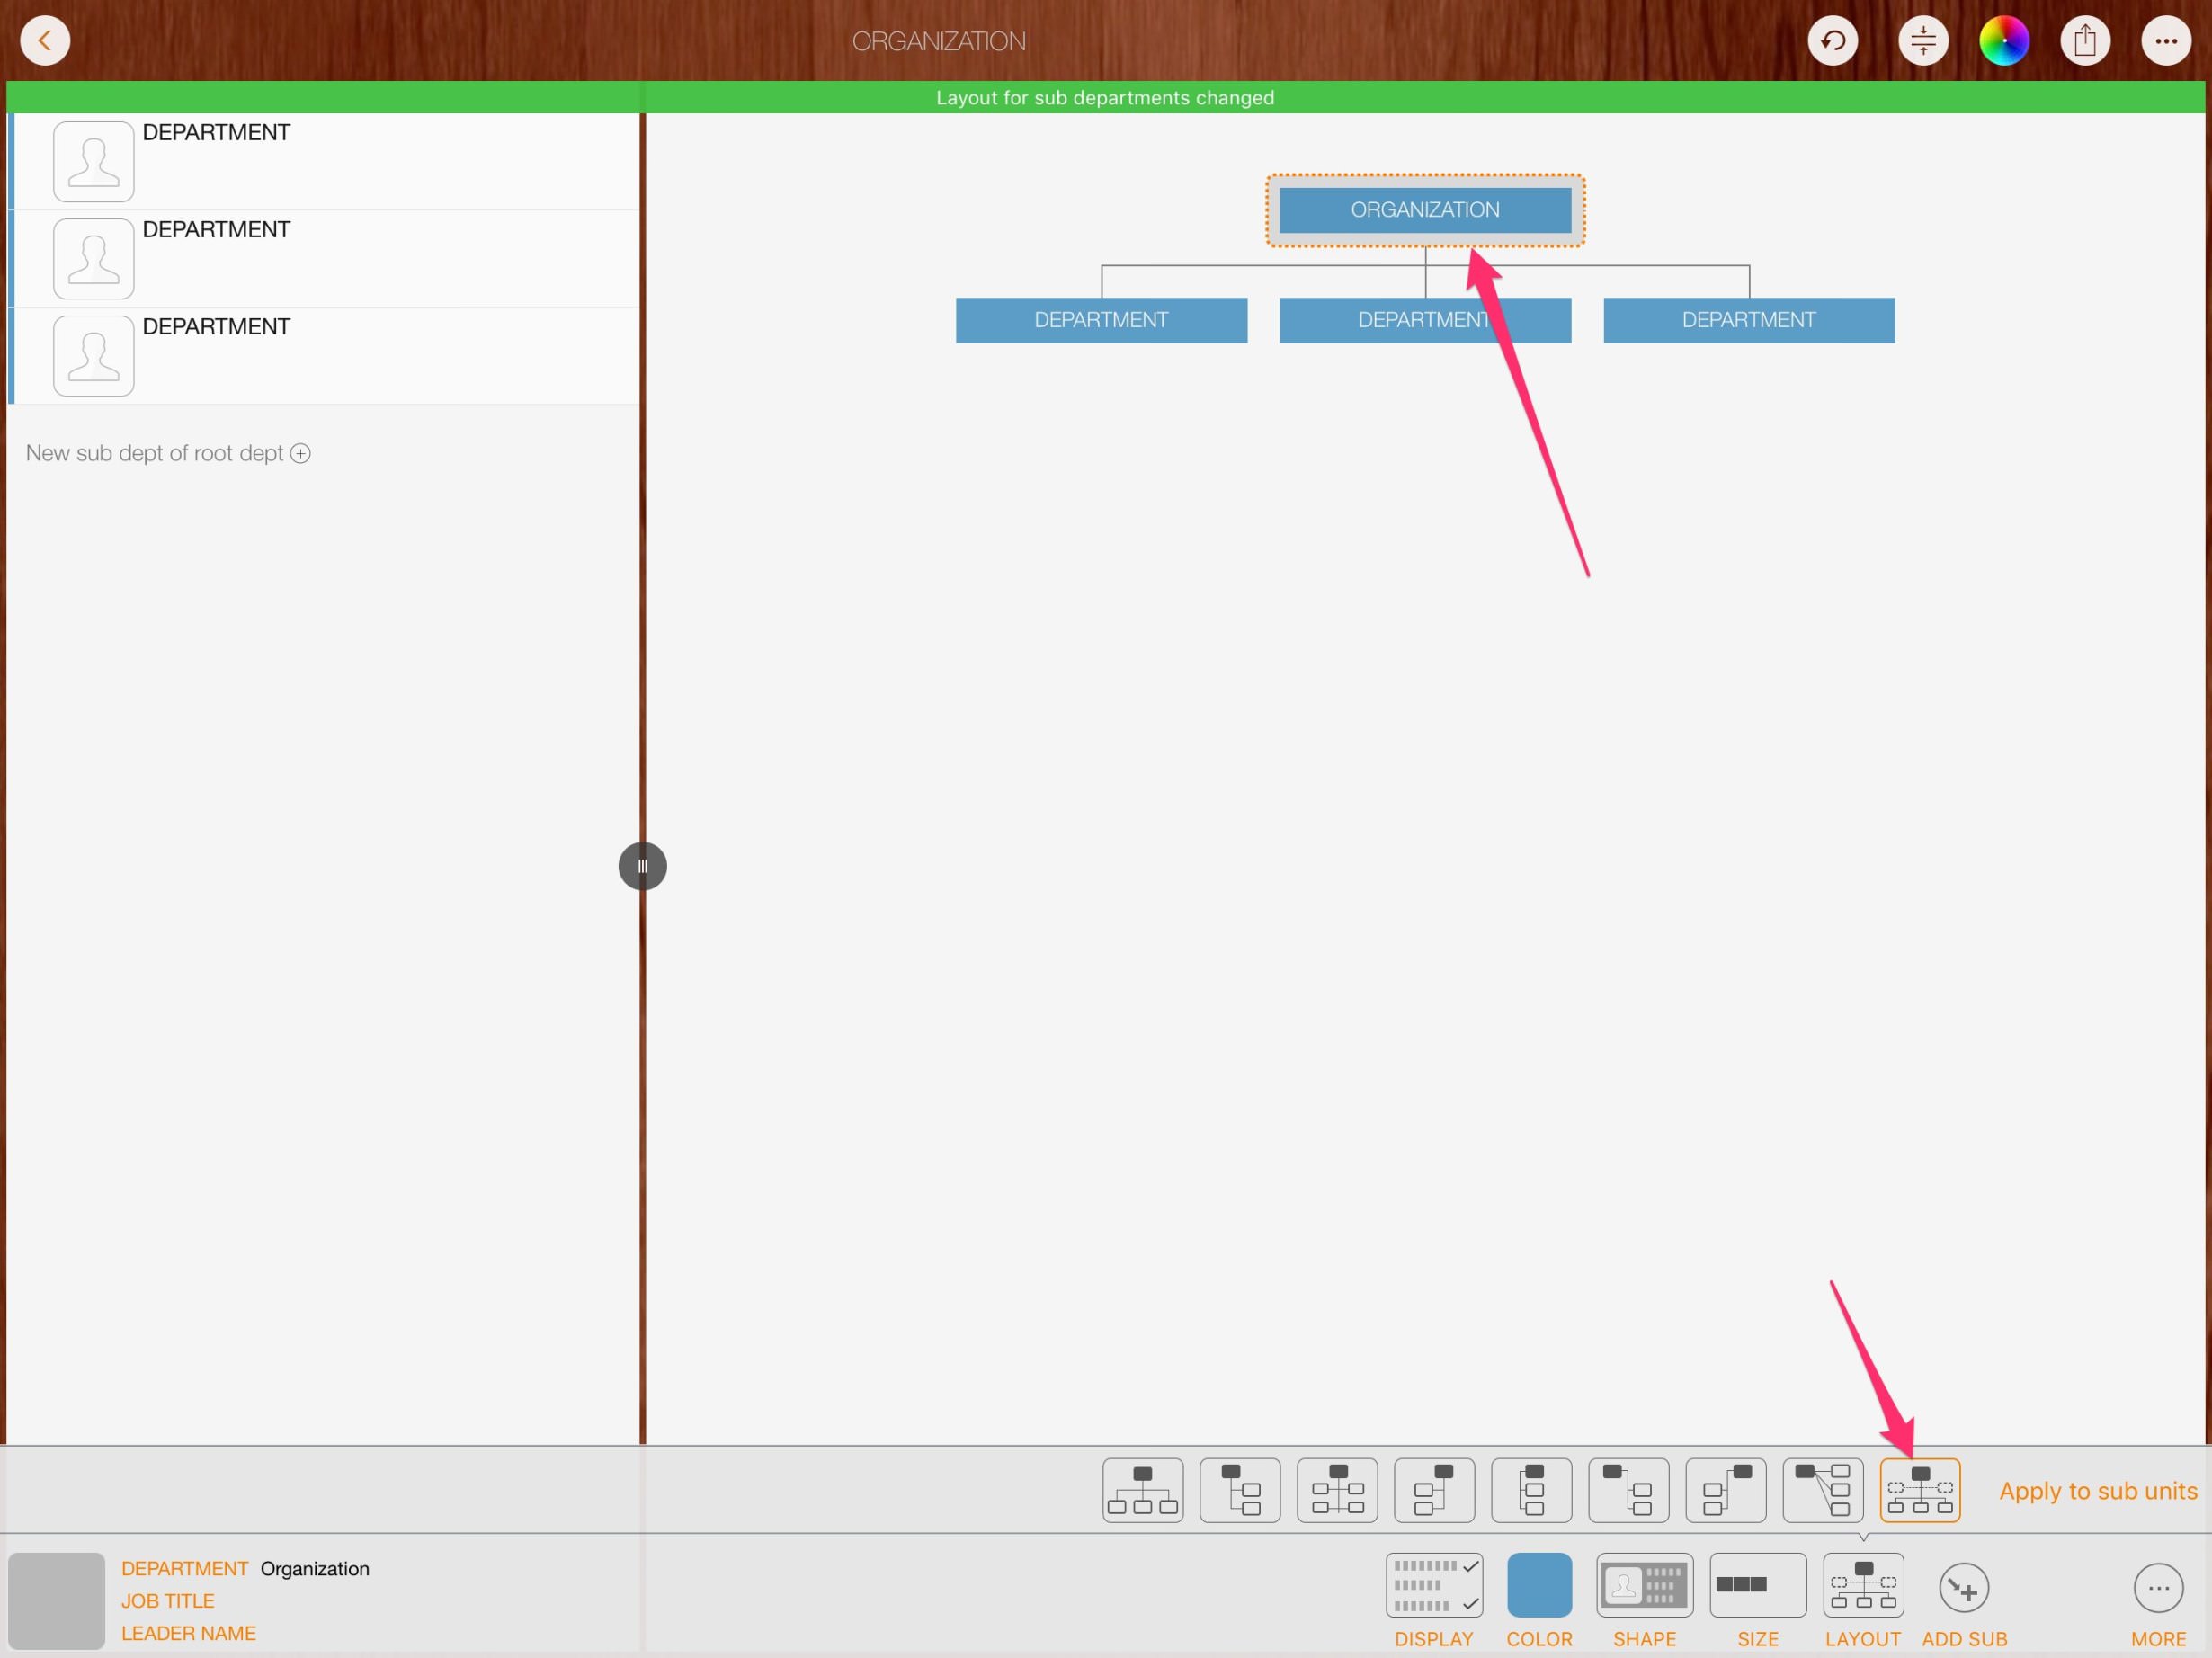Open the DISPLAY options panel
Viewport: 2212px width, 1658px height.
(1433, 1585)
